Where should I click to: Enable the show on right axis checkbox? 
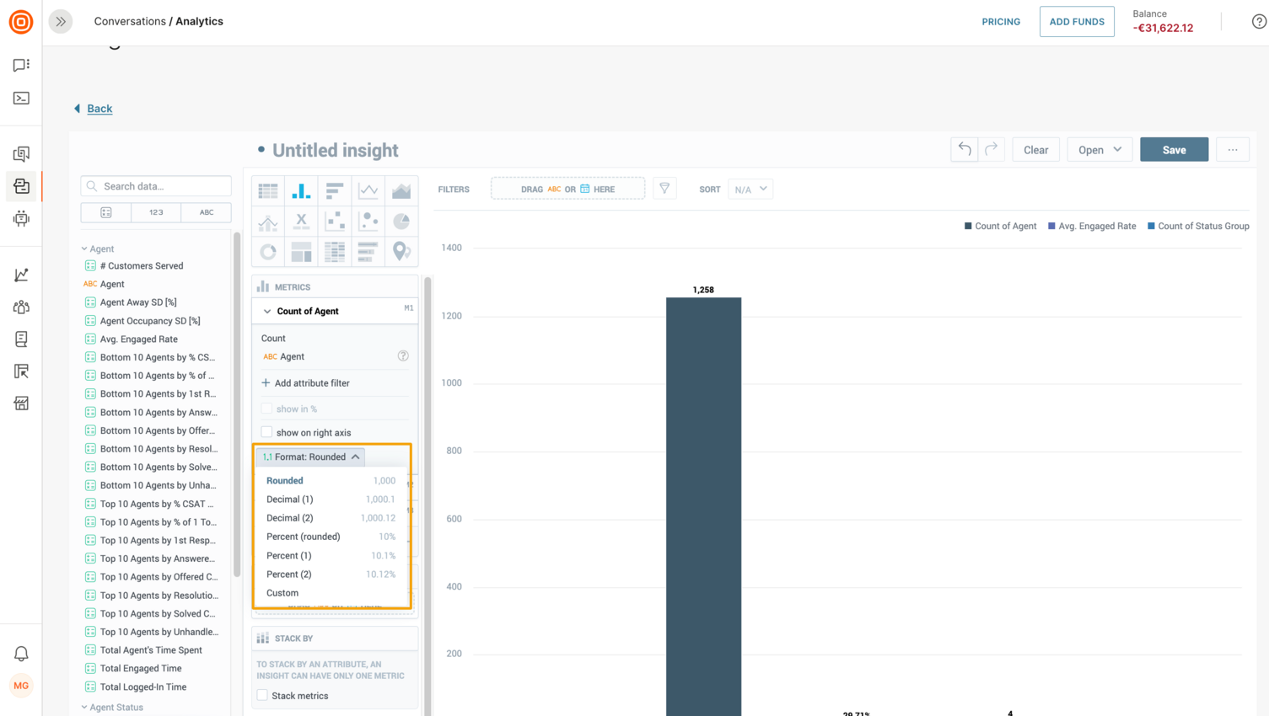coord(267,432)
